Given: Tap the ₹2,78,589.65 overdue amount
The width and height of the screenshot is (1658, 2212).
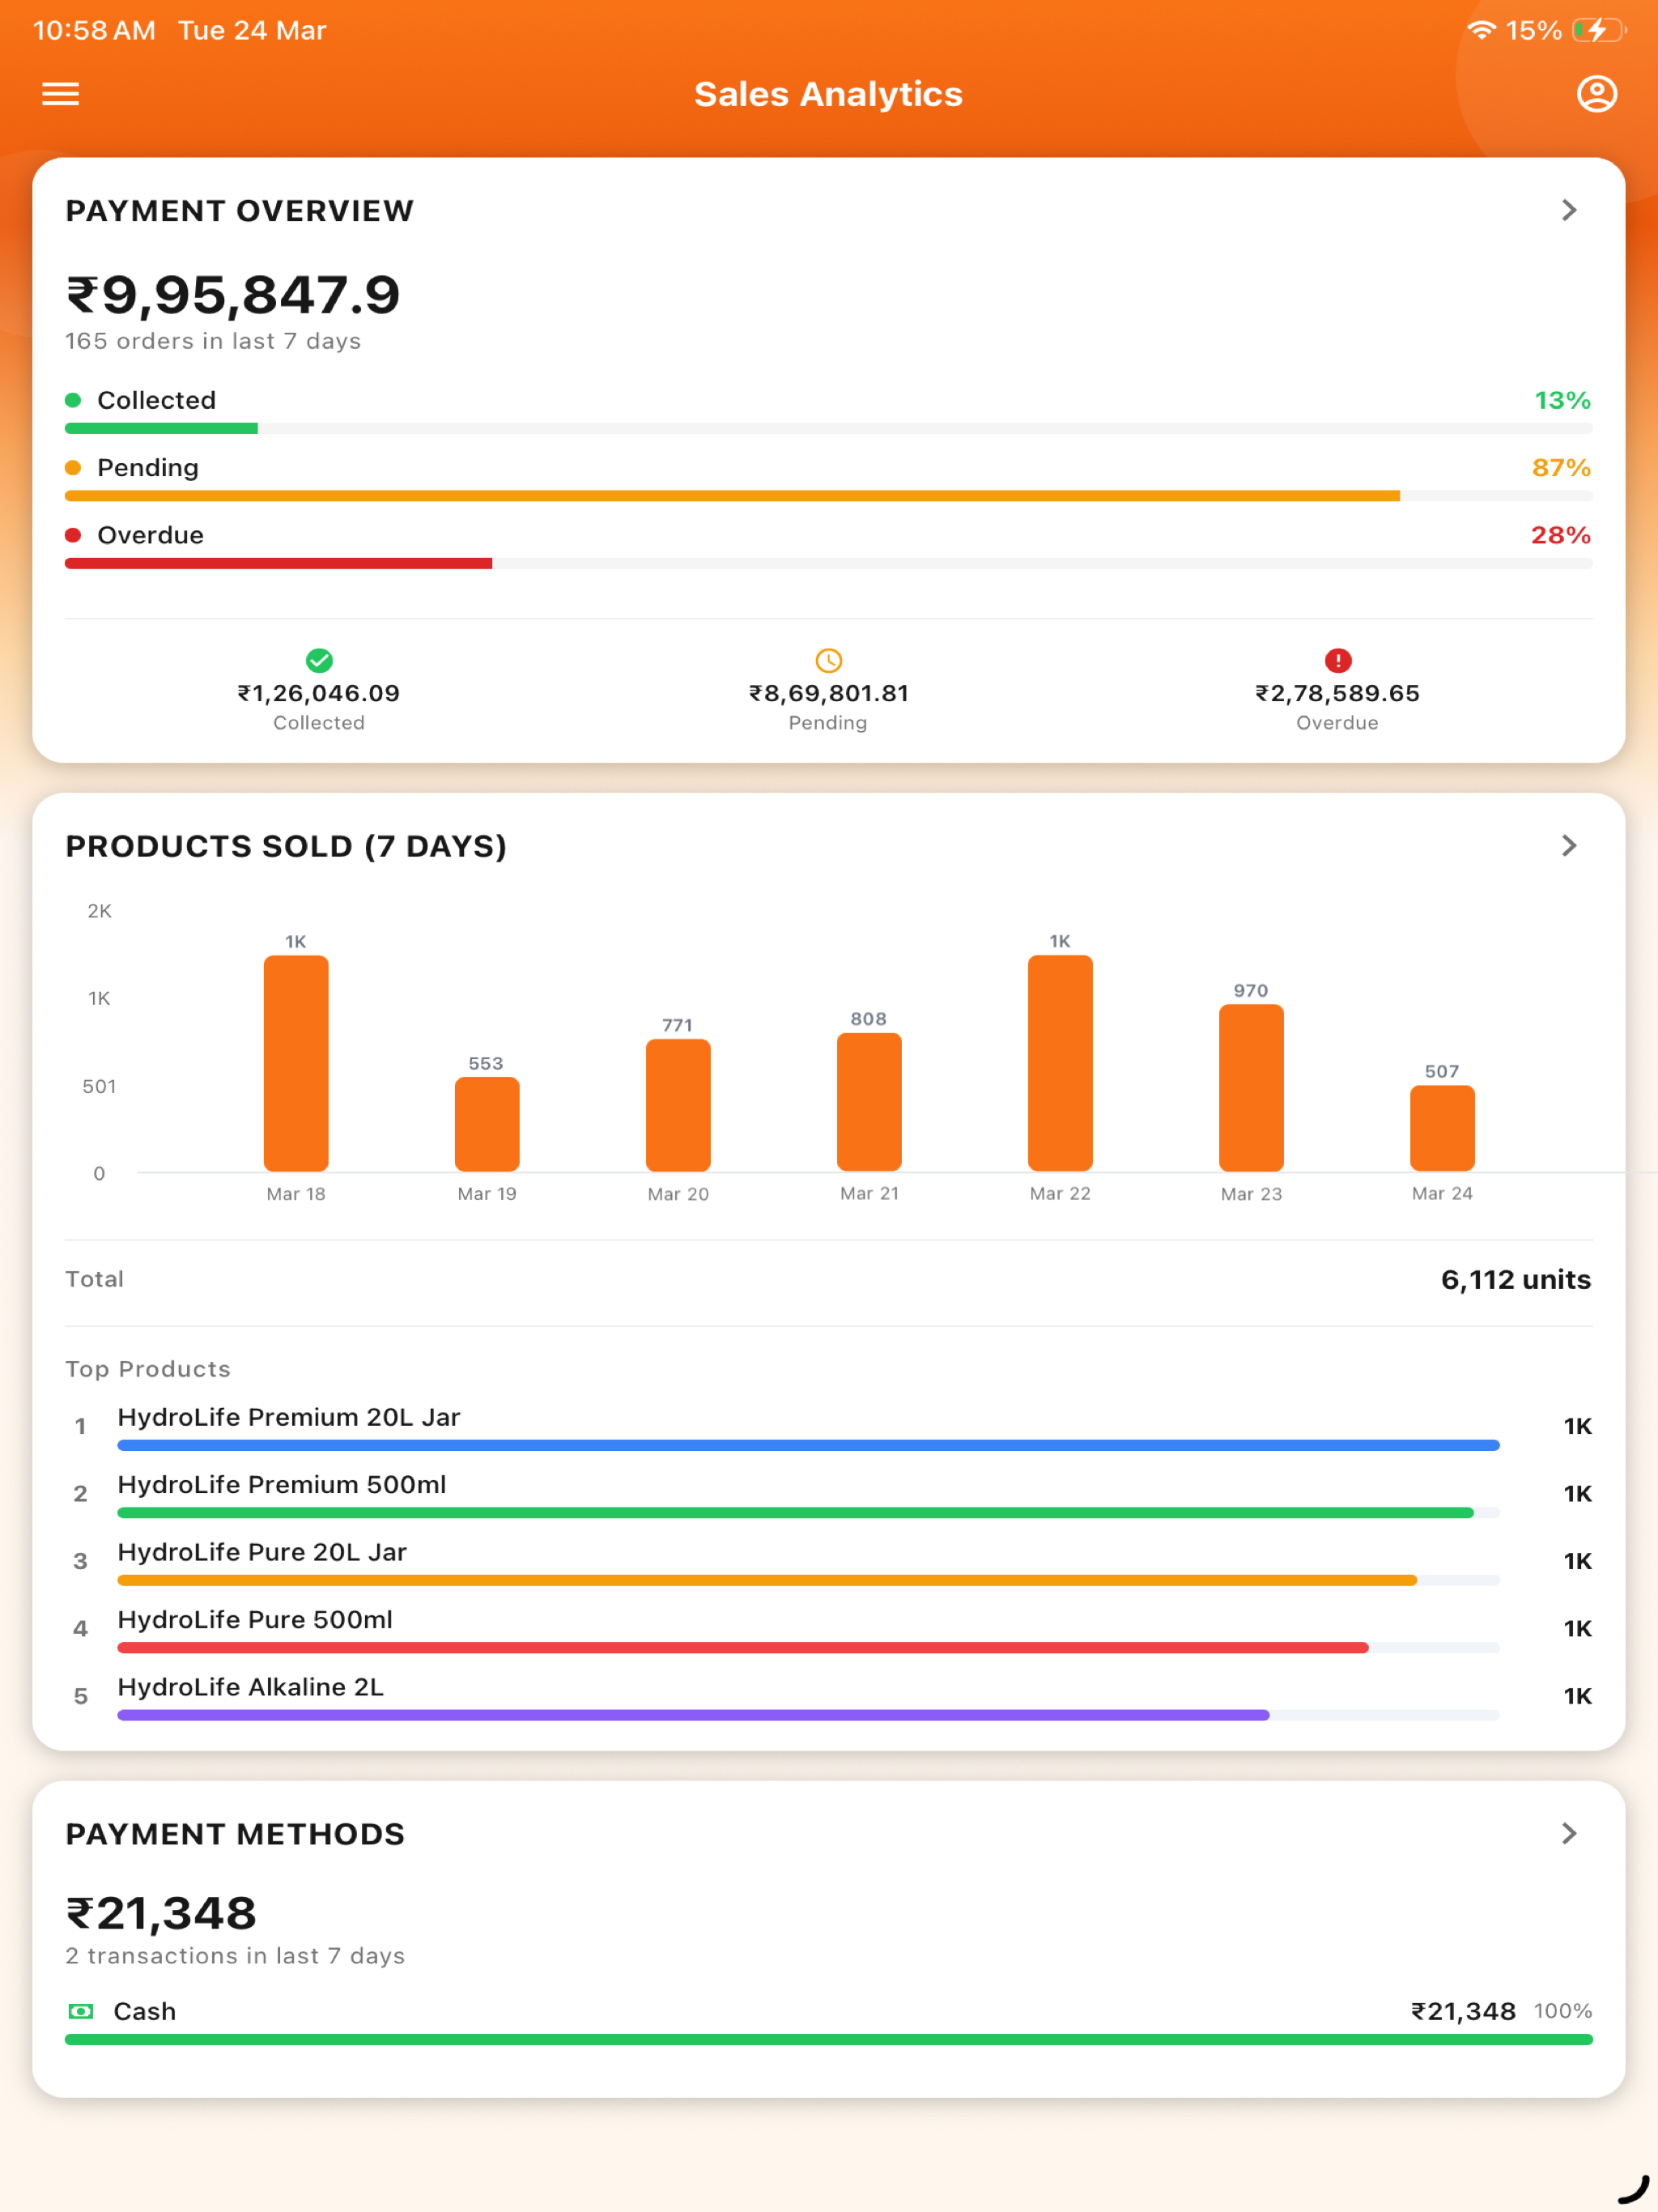Looking at the screenshot, I should click(1338, 693).
